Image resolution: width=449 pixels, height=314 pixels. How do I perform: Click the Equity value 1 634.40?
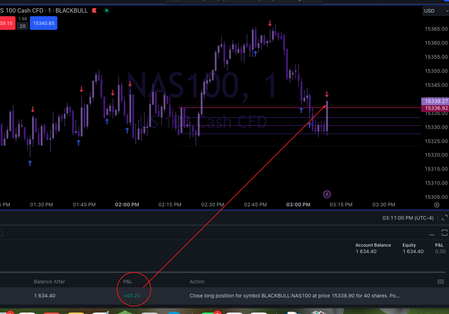coord(413,251)
